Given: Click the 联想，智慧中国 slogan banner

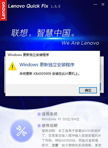Looking at the screenshot, I should 43,33.
